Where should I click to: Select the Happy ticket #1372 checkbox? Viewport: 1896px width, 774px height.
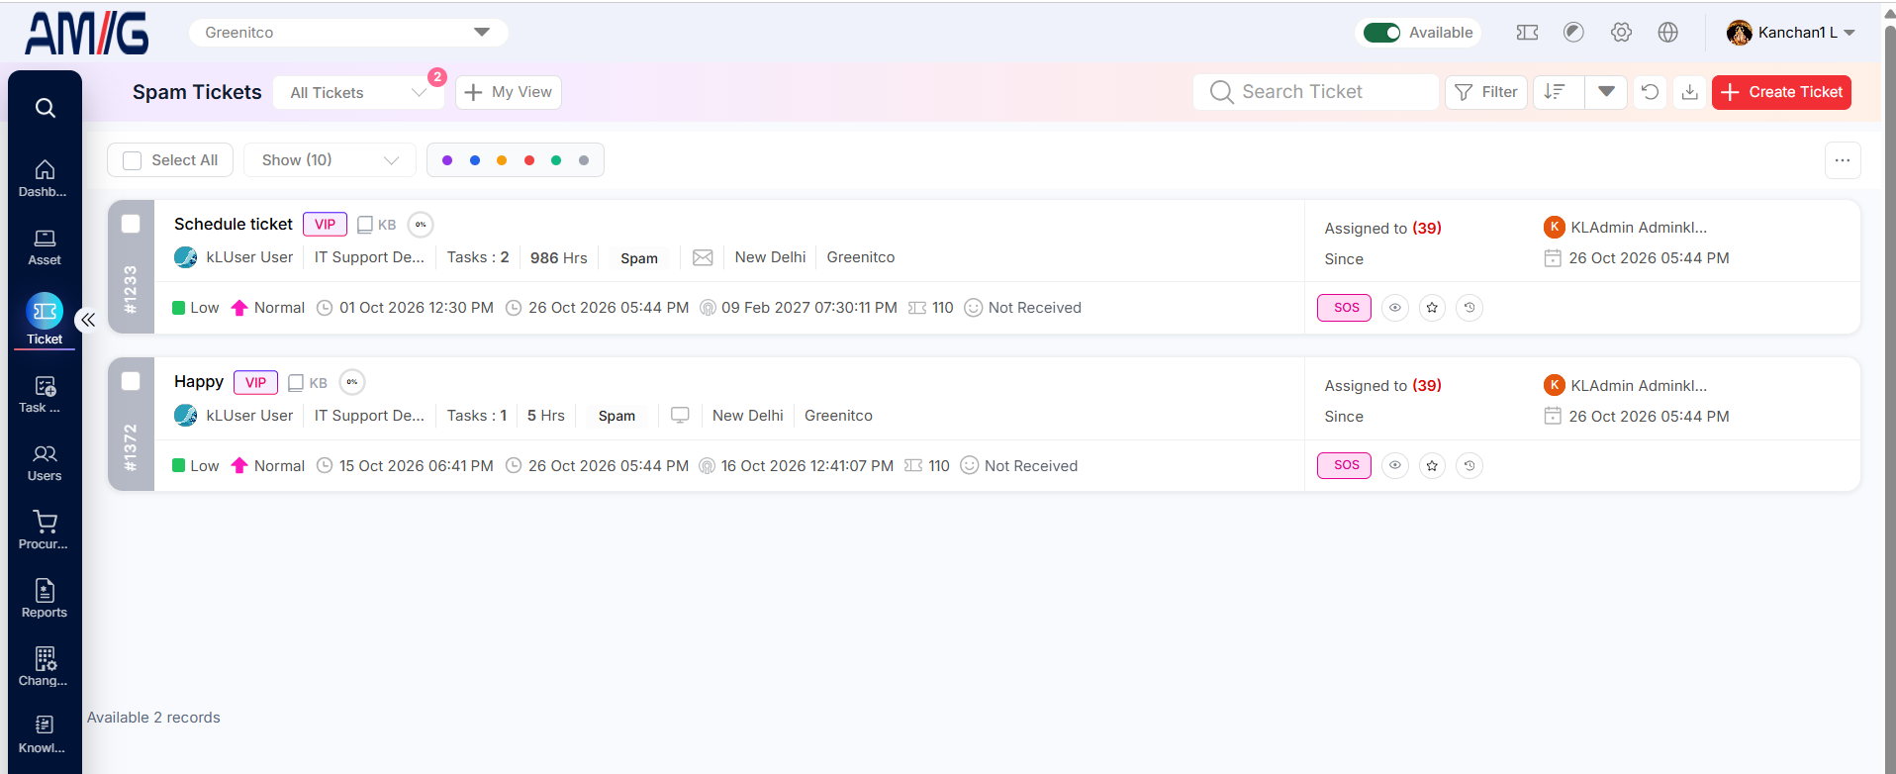pyautogui.click(x=131, y=381)
